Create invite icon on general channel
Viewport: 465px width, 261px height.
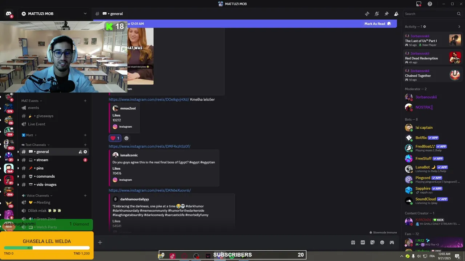pyautogui.click(x=80, y=152)
